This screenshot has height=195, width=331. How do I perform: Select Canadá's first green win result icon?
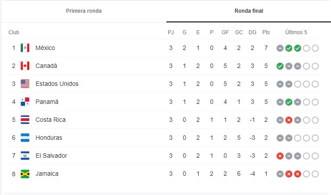coord(280,66)
